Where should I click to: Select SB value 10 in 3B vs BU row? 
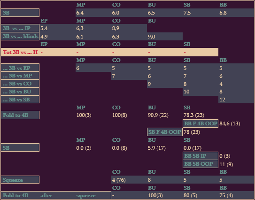tap(186, 92)
